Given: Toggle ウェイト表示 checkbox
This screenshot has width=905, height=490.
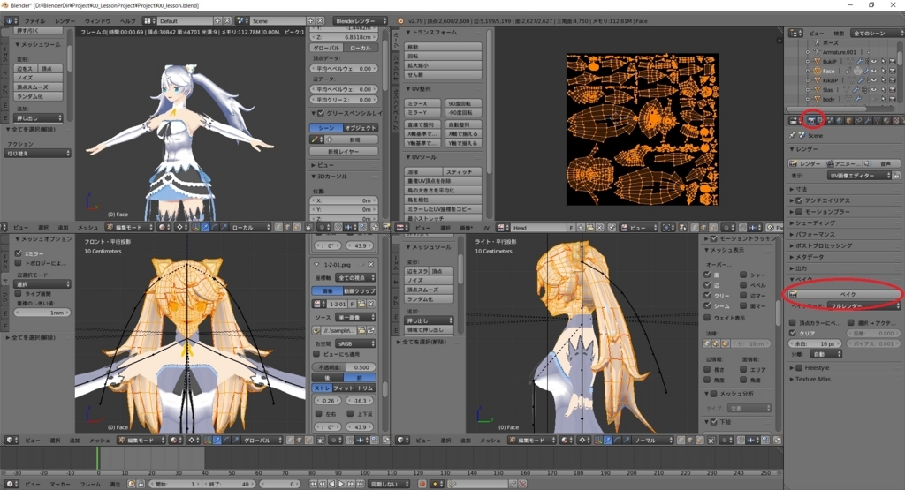Looking at the screenshot, I should coord(708,318).
